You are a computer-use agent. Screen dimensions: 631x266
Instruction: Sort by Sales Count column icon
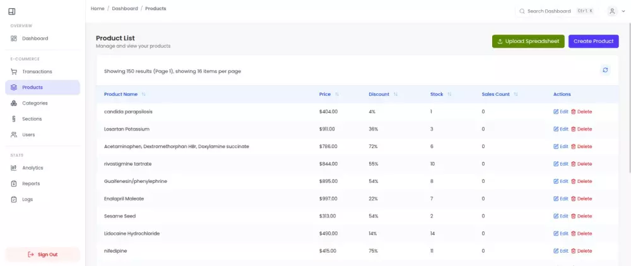516,95
